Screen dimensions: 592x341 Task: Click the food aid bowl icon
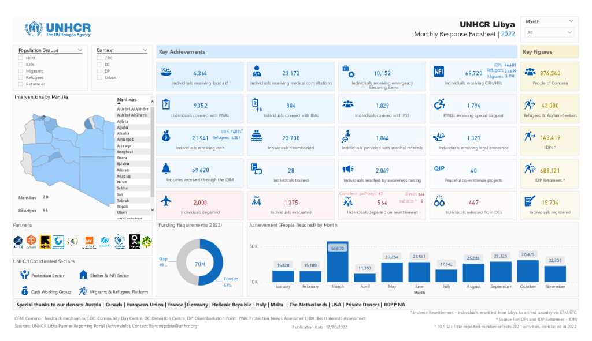click(x=166, y=72)
